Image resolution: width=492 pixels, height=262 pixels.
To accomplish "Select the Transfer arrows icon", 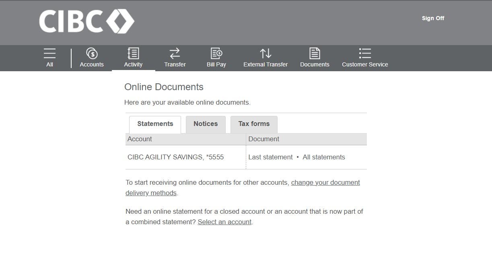I will (175, 54).
